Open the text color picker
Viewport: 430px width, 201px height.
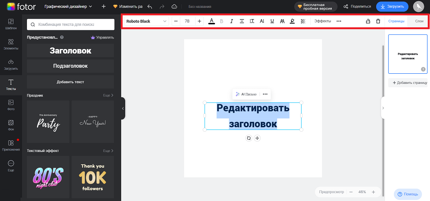[212, 21]
